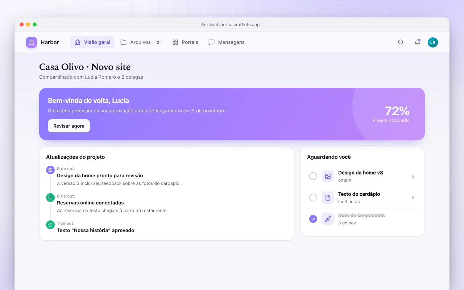Screen dimensions: 464x290
Task: Click the calendar icon beside 6 de out.
Action: click(50, 198)
